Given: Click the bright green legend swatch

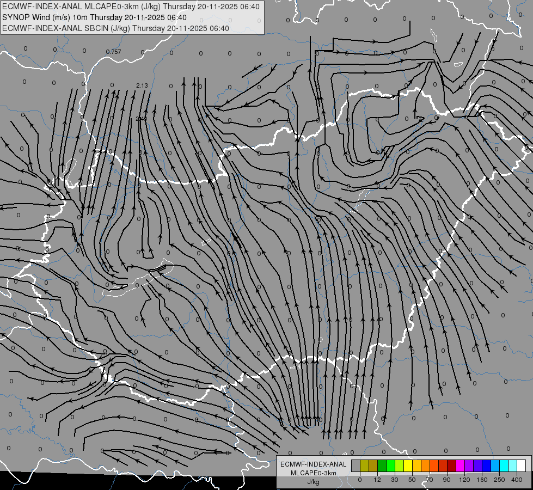Looking at the screenshot, I should point(390,465).
